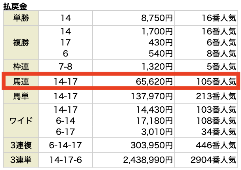
Task: Select the 6-14-17 combination cell
Action: (66, 145)
